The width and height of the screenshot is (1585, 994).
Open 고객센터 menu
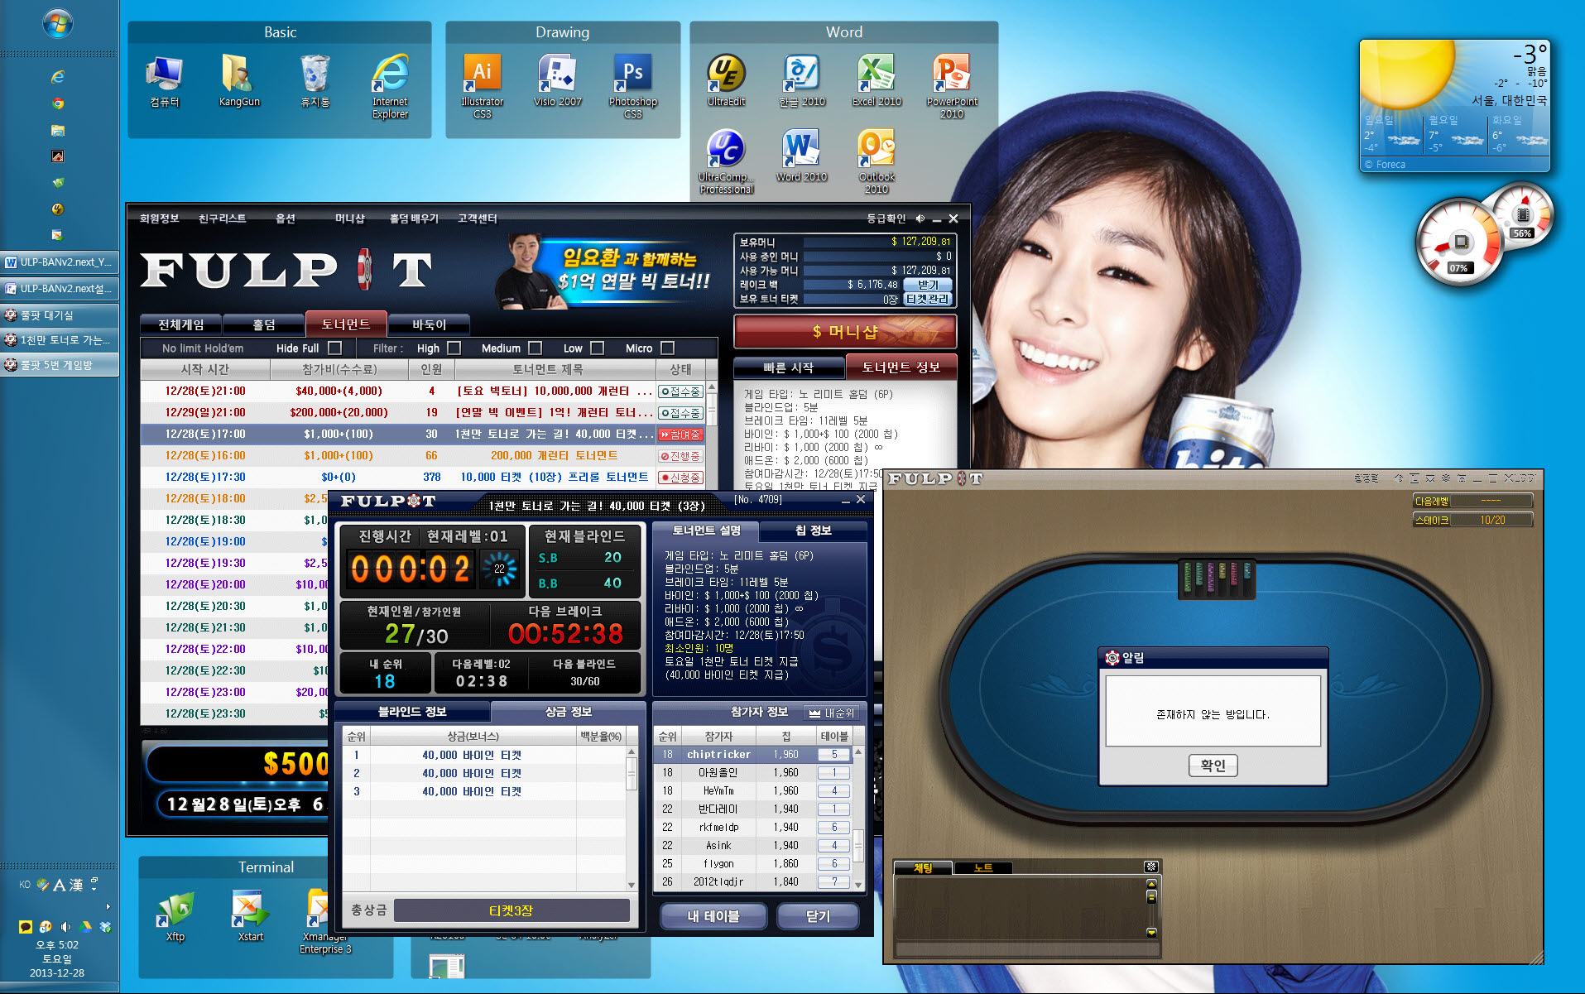tap(477, 218)
